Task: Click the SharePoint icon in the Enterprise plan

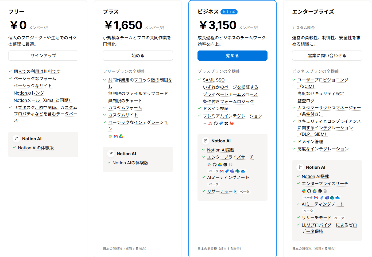Action: [332, 198]
